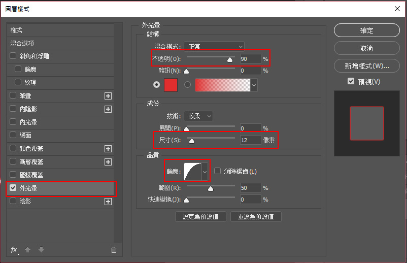This screenshot has width=407, height=263.
Task: Click the 尺寸 value field showing 12
Action: coord(251,140)
